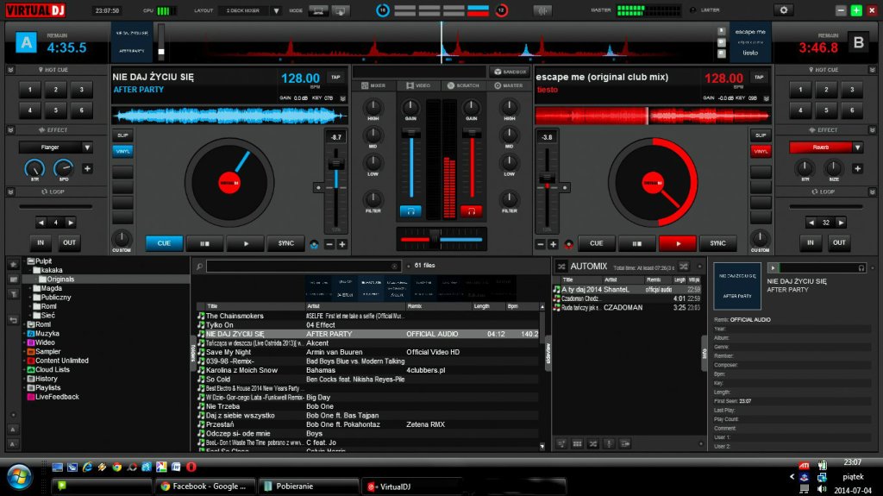883x496 pixels.
Task: Toggle the blue headphone cue for deck A
Action: pos(410,210)
